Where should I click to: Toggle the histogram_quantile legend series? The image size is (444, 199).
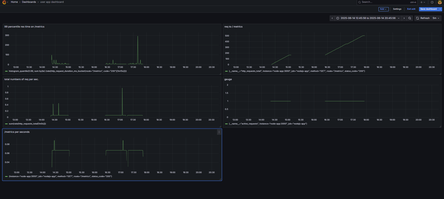coord(67,71)
